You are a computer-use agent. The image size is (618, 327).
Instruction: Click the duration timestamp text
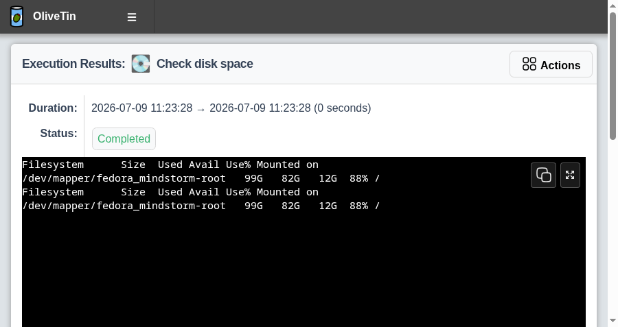coord(231,108)
